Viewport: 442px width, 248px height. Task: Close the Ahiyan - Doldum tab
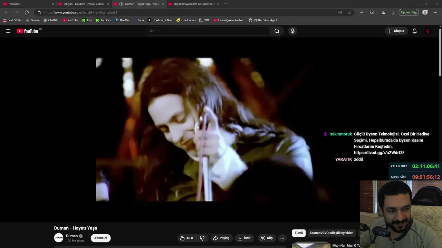[x=108, y=4]
